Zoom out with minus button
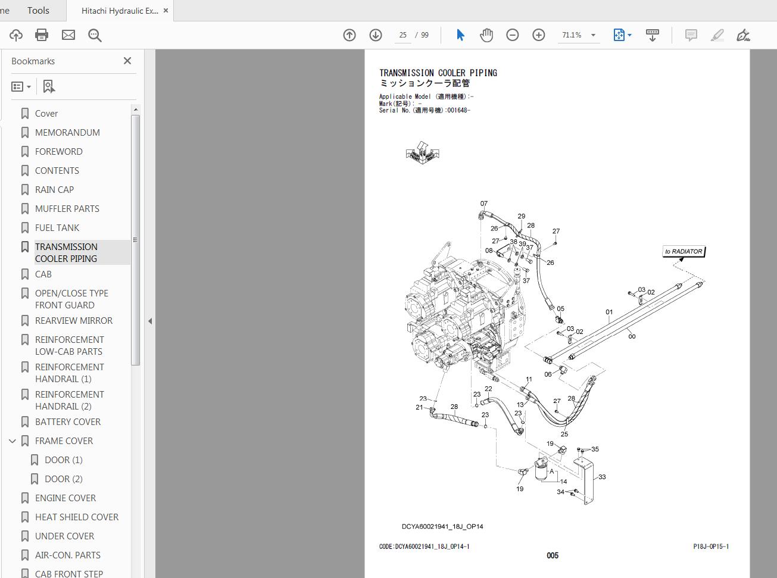The height and width of the screenshot is (578, 777). pyautogui.click(x=513, y=35)
